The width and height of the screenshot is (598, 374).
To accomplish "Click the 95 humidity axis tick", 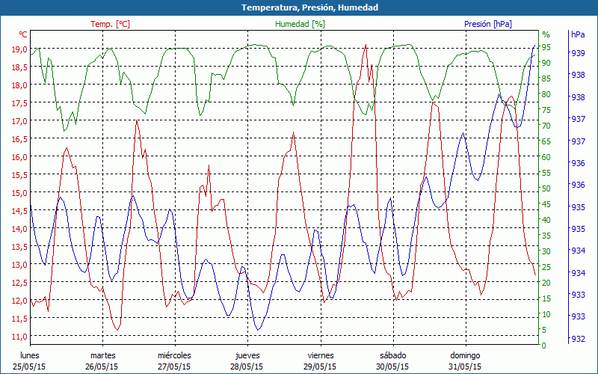I will (546, 47).
